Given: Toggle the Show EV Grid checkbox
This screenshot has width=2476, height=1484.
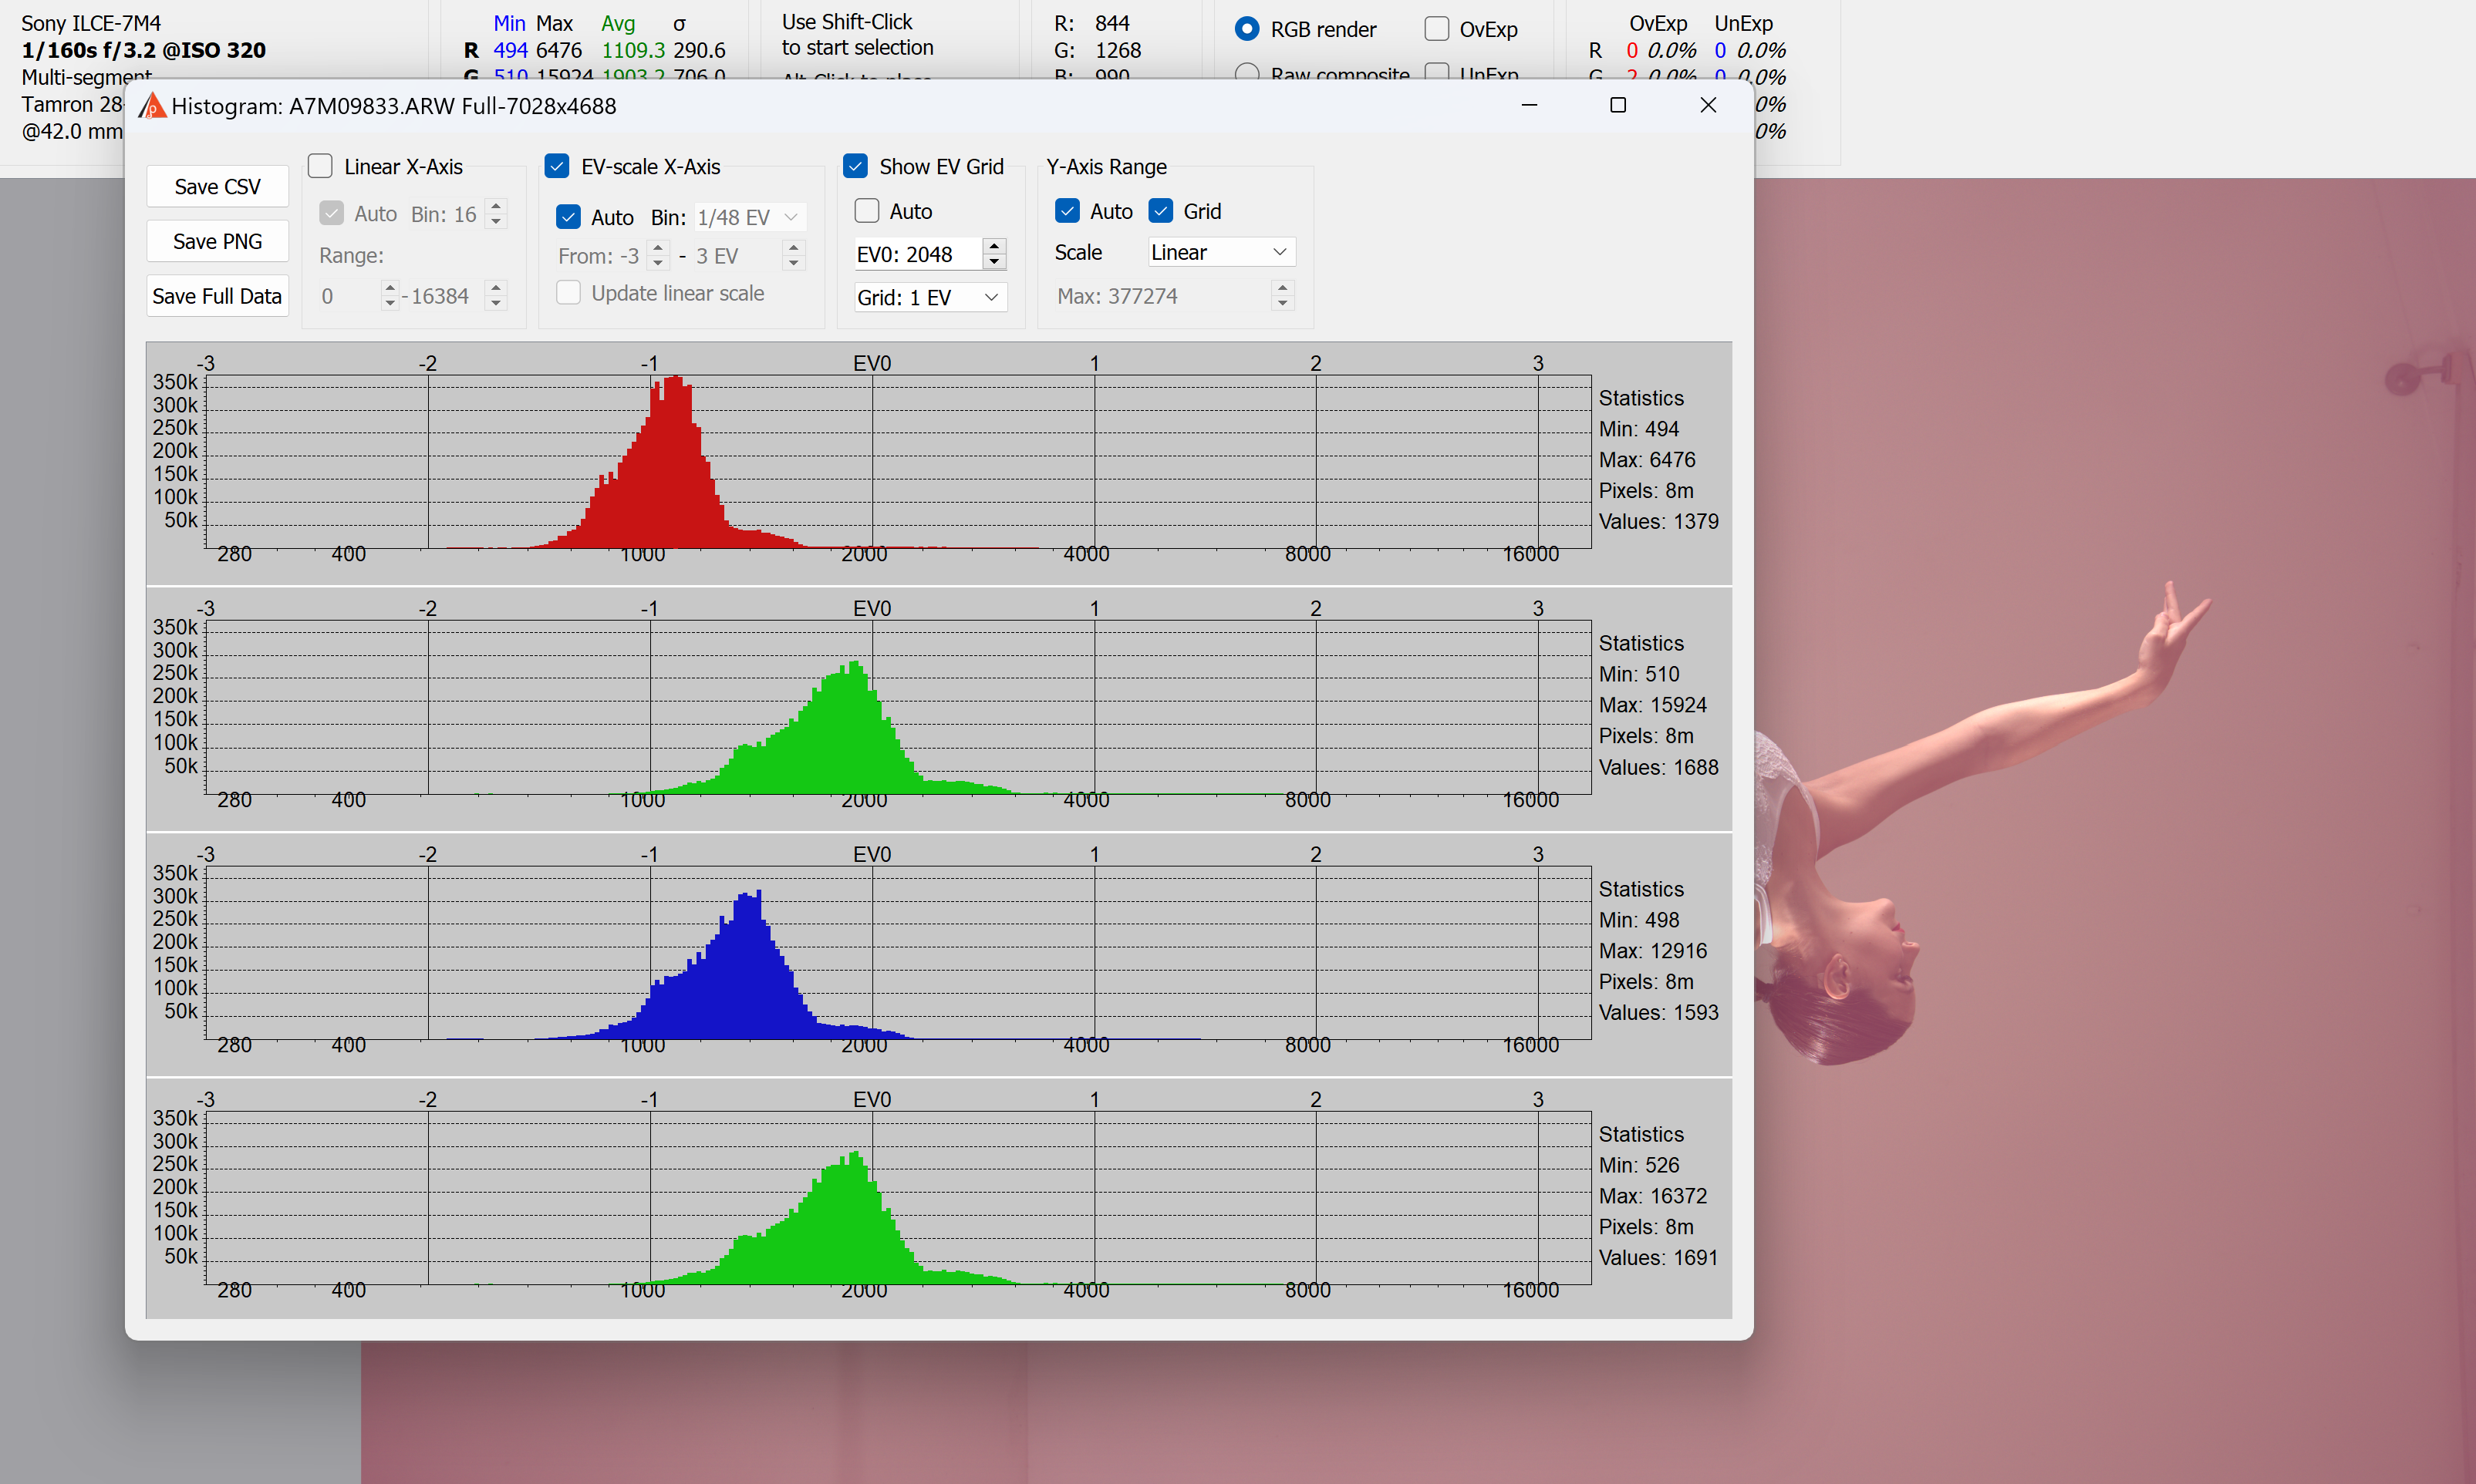Looking at the screenshot, I should (x=855, y=166).
